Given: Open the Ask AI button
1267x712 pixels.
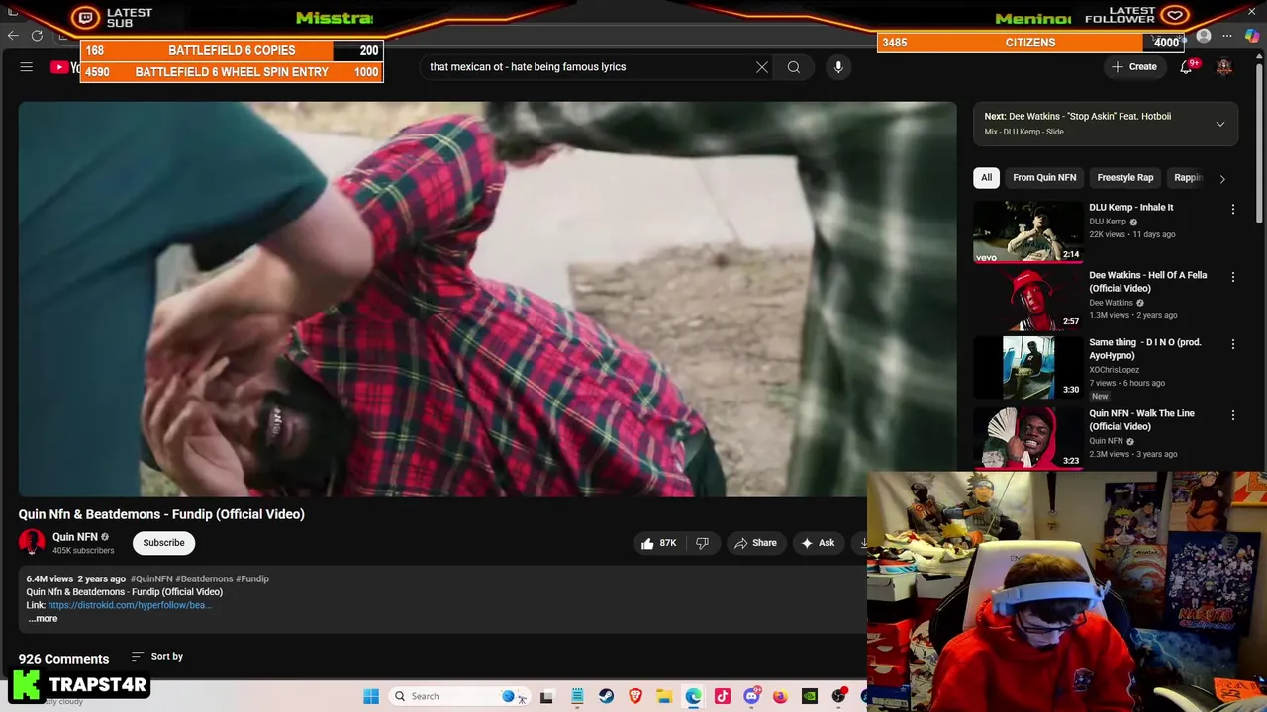Looking at the screenshot, I should pyautogui.click(x=818, y=543).
